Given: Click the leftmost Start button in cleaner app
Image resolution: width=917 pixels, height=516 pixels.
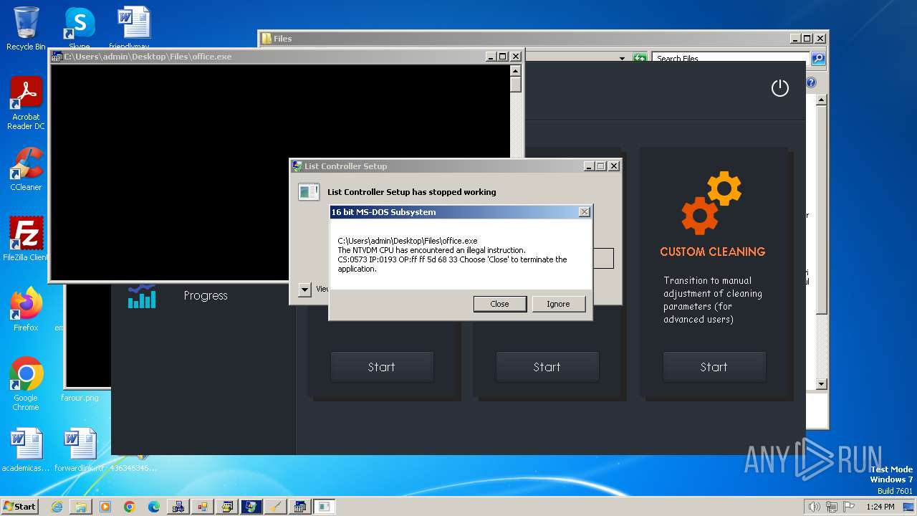Looking at the screenshot, I should (x=381, y=367).
